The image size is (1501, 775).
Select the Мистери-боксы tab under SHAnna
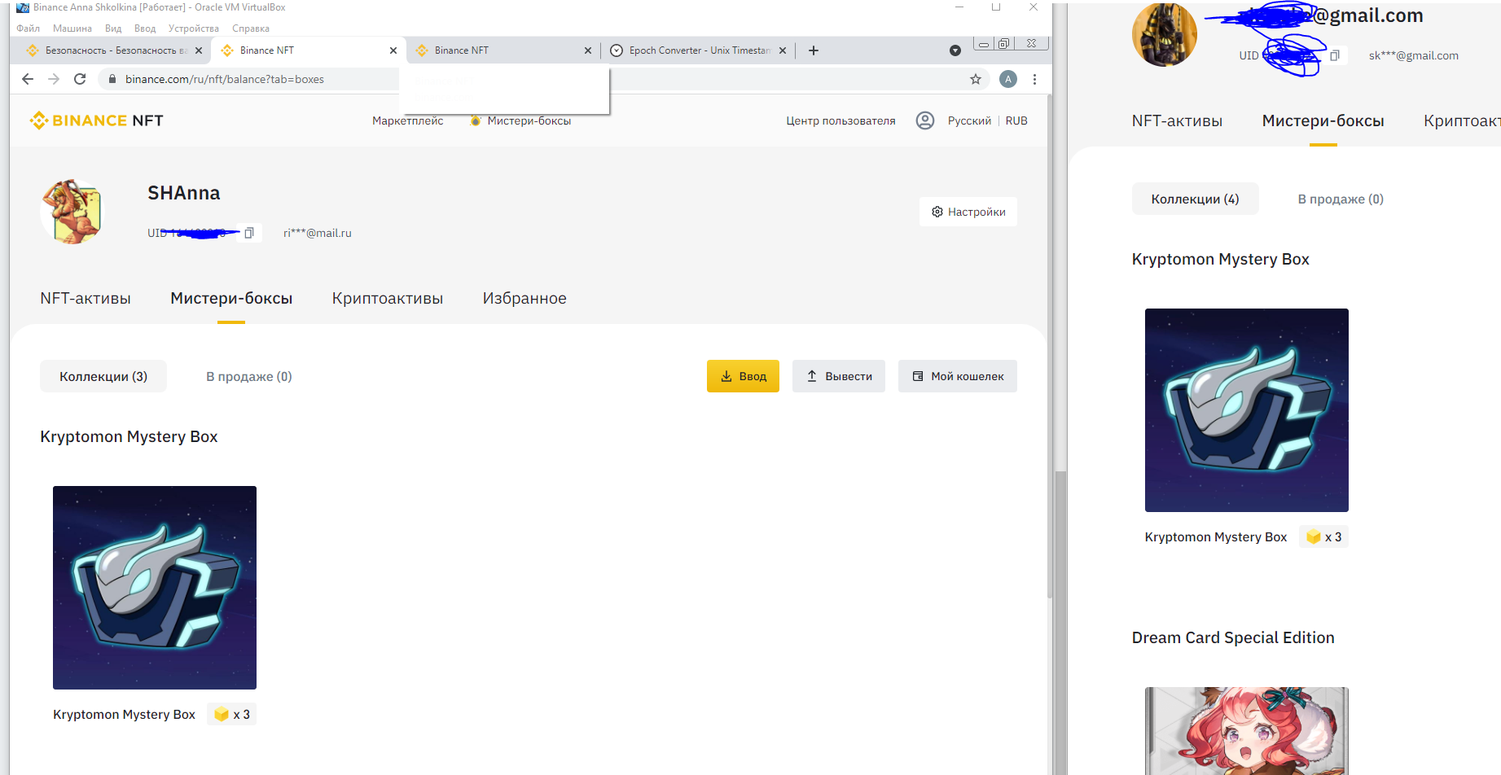(231, 298)
